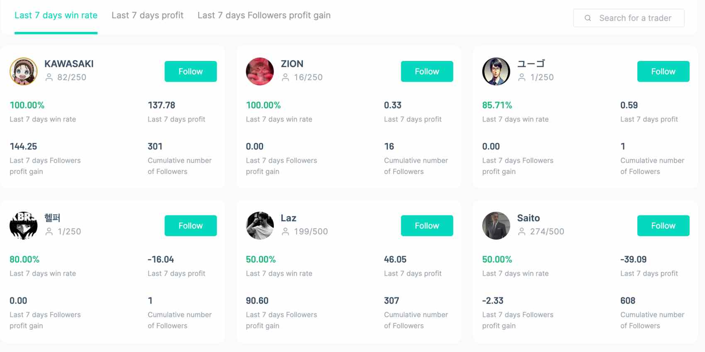Open the Saito trader name link
Screen dimensions: 705x352
coord(528,218)
